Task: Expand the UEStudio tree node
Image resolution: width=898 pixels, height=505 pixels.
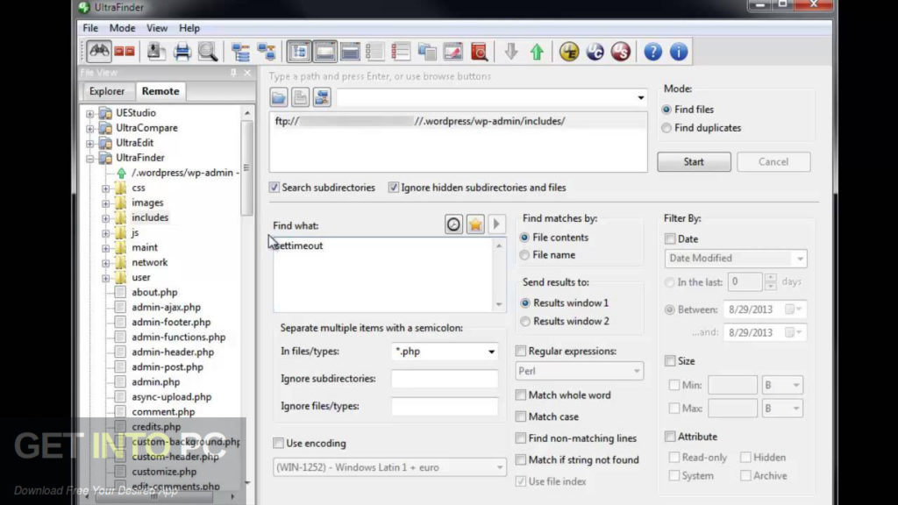Action: pos(90,113)
